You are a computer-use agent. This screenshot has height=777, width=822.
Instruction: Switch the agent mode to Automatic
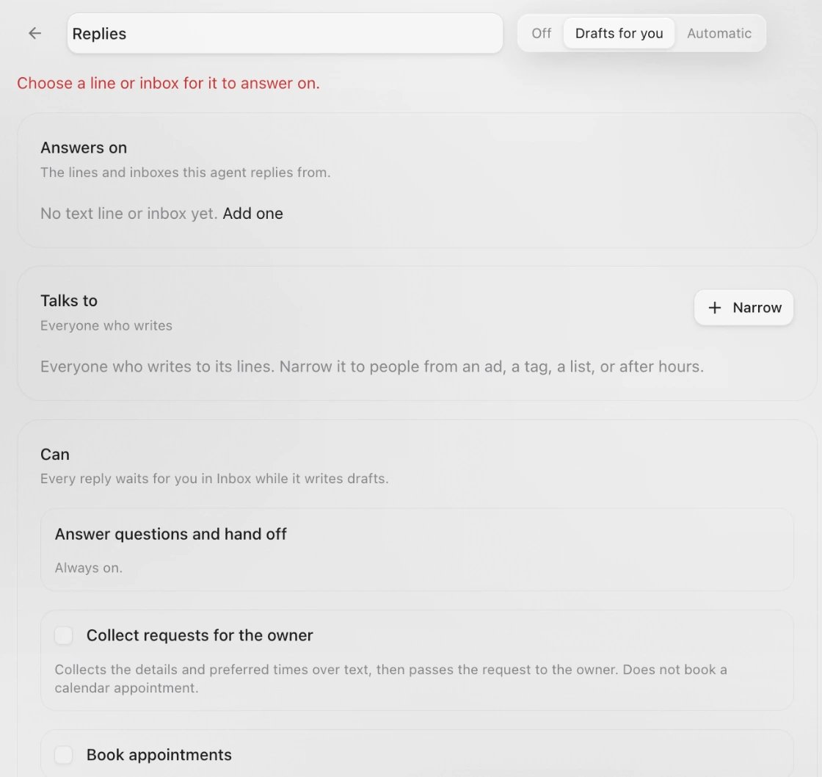tap(719, 33)
